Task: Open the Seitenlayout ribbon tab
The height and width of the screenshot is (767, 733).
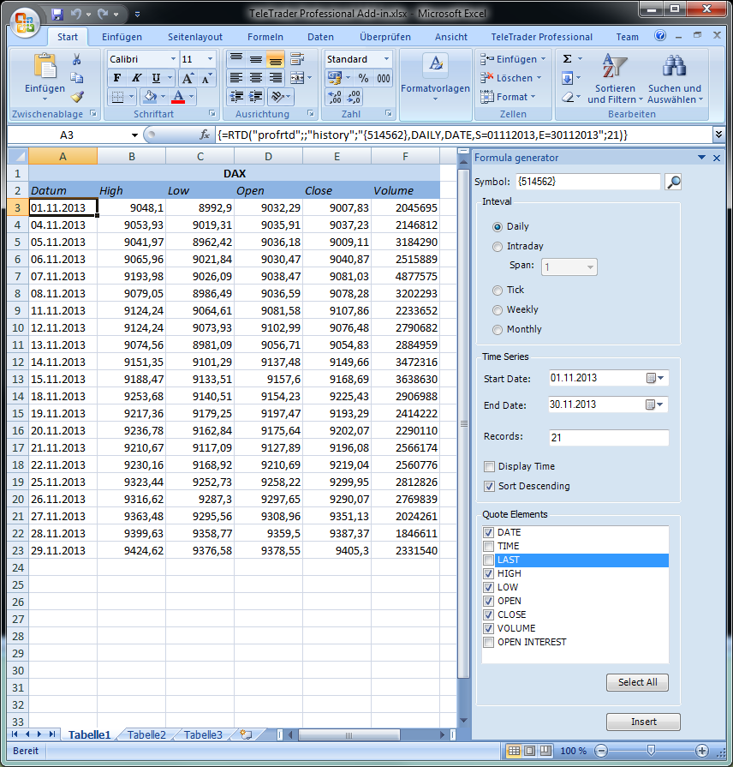Action: click(x=195, y=37)
